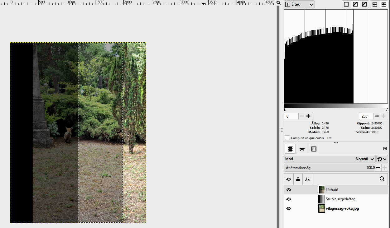The image size is (390, 228).
Task: Click the Látható layer thumbnail
Action: point(322,190)
